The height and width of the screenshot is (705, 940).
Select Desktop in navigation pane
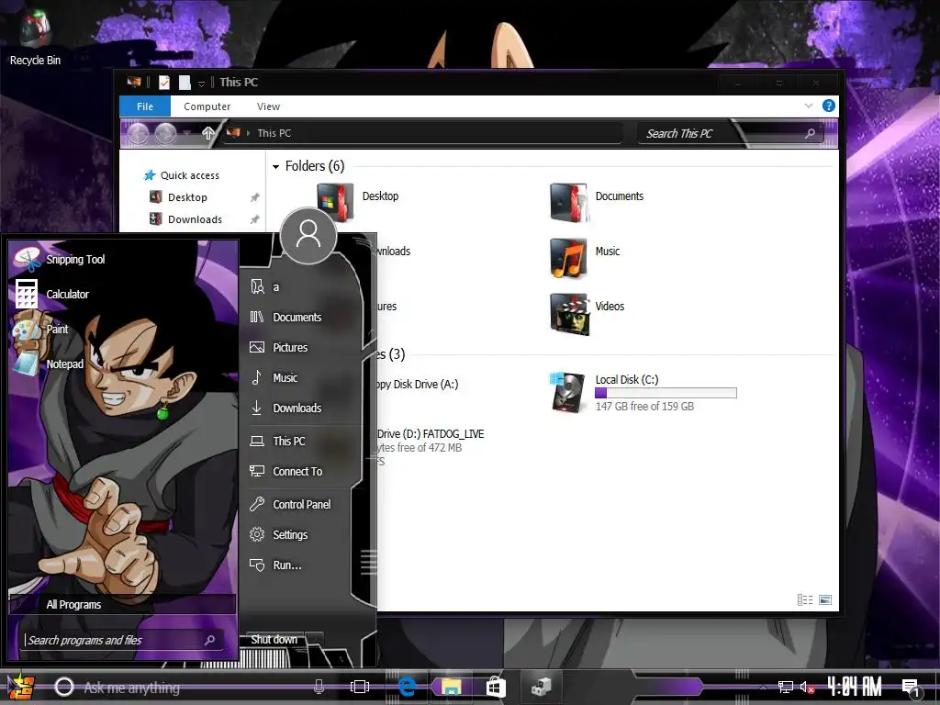pyautogui.click(x=178, y=197)
